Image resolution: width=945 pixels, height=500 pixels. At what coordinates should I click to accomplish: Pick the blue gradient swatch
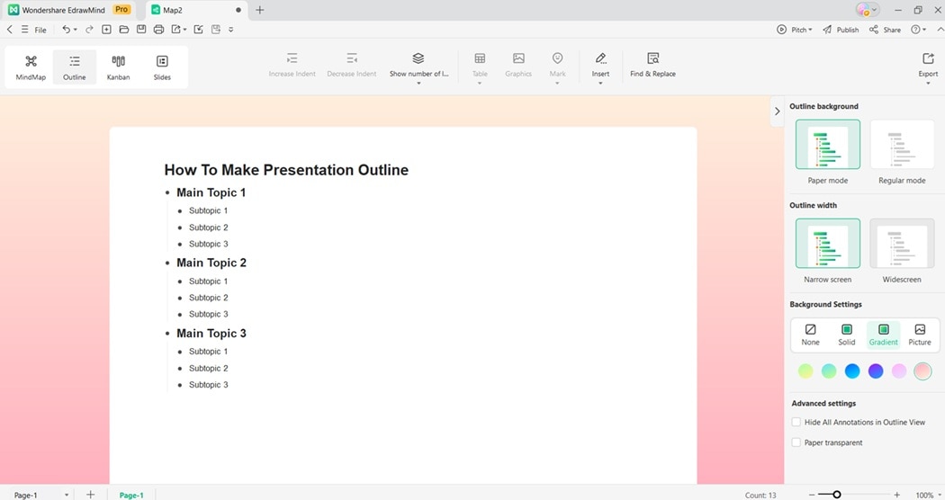[x=852, y=371]
